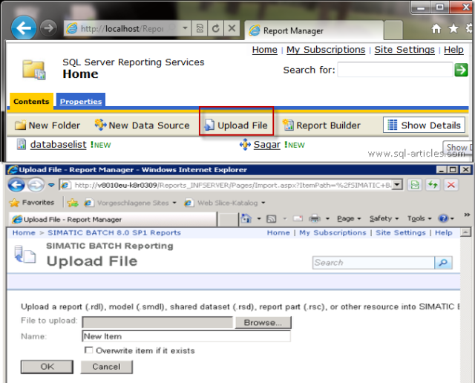Click SIMATIC BATCH 8.0 SP1 Reports breadcrumb

tap(114, 232)
